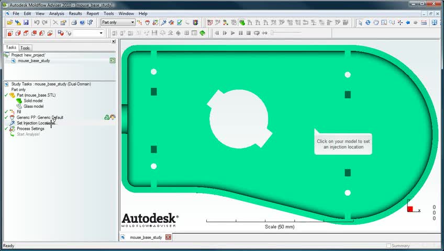Viewport: 444px width, 251px height.
Task: Select the active injection location tool icon
Action: pyautogui.click(x=163, y=22)
